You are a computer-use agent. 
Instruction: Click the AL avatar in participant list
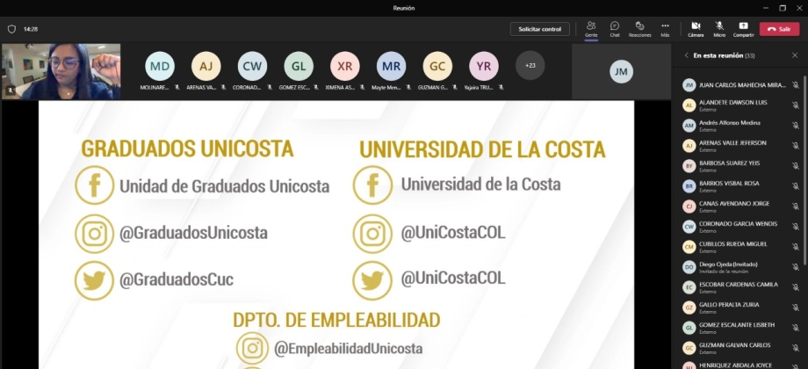689,105
